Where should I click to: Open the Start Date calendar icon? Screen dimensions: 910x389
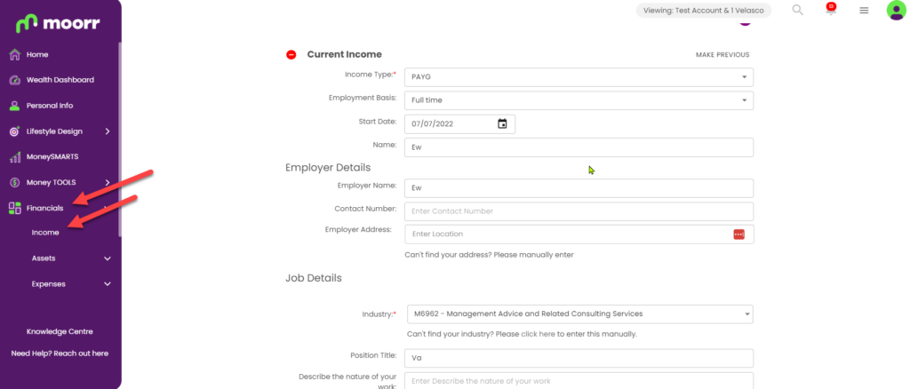point(502,123)
